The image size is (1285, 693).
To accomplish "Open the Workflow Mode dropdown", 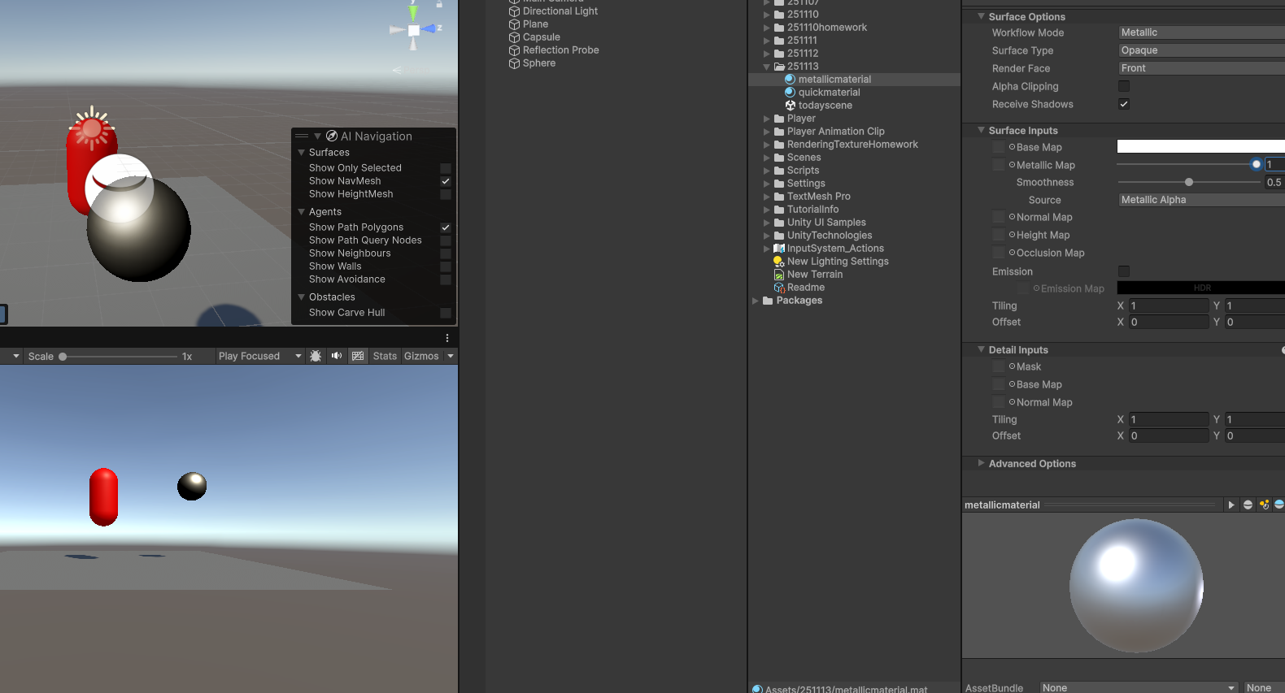I will pos(1201,32).
